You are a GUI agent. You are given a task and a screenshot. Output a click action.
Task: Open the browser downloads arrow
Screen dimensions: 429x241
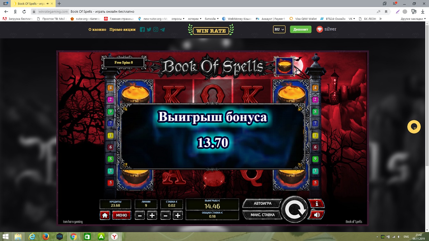coord(423,11)
